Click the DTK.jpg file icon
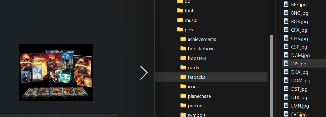The width and height of the screenshot is (326, 117). 286,97
